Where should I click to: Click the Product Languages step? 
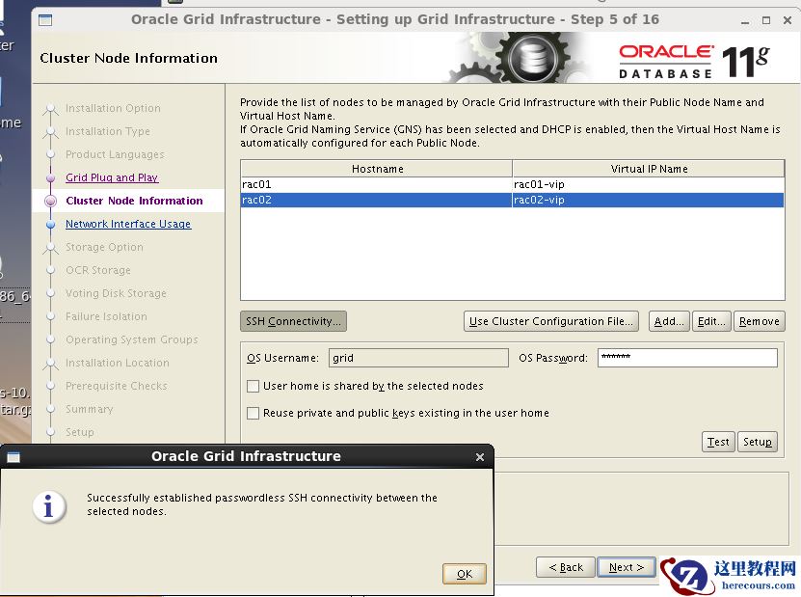point(115,154)
